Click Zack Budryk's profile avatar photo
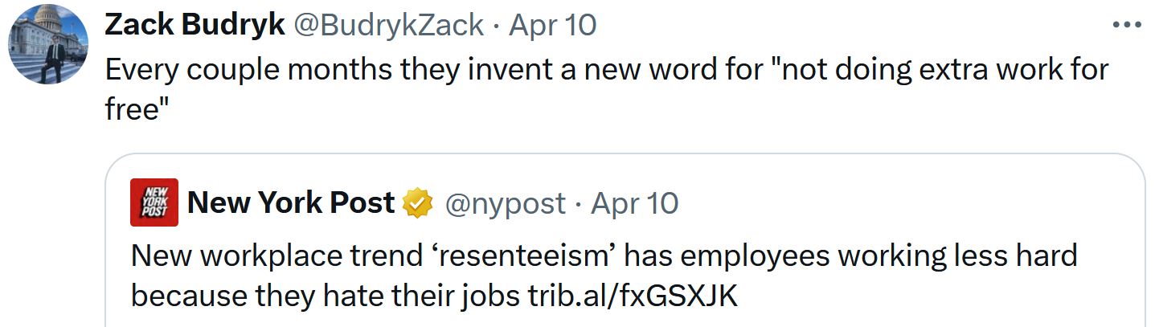This screenshot has width=1155, height=327. pyautogui.click(x=48, y=44)
